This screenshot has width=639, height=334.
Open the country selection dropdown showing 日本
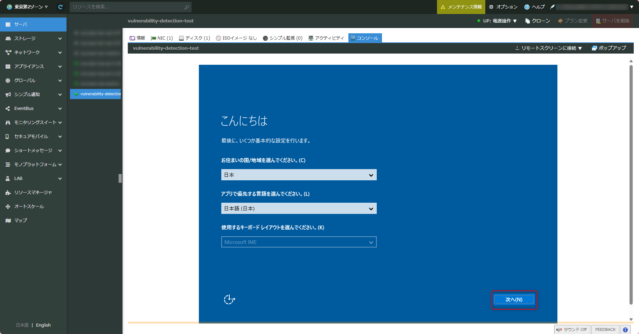(298, 175)
